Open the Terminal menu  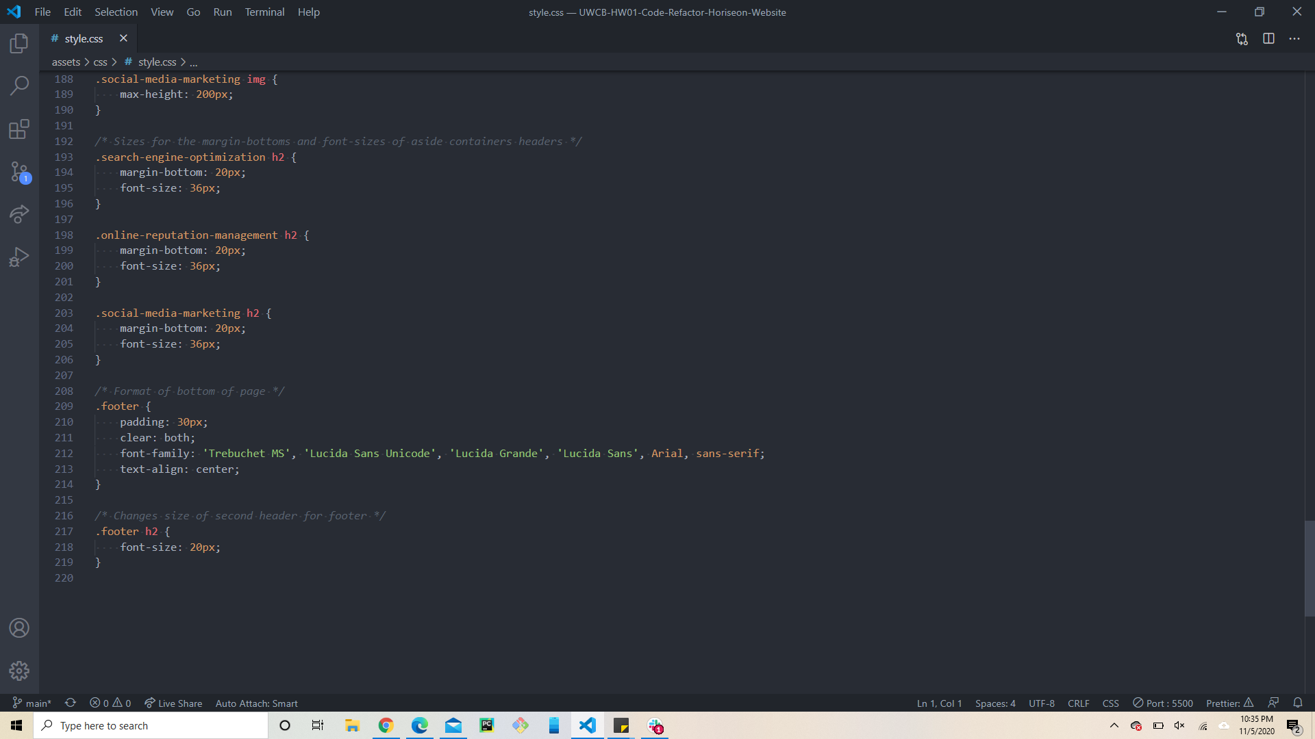(264, 12)
